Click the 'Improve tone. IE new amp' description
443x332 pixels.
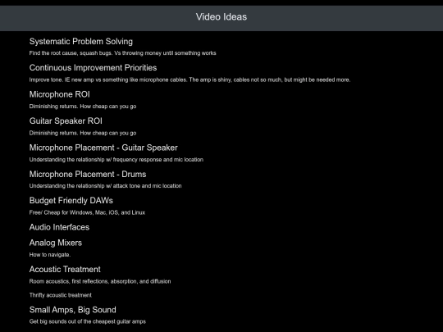190,80
